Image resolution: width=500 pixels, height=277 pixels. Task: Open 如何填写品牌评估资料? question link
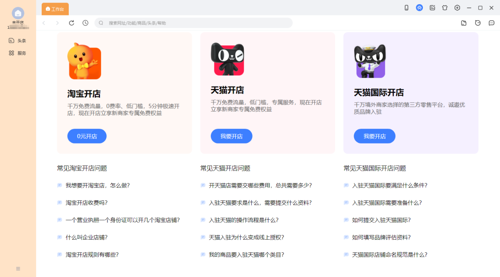pyautogui.click(x=381, y=237)
